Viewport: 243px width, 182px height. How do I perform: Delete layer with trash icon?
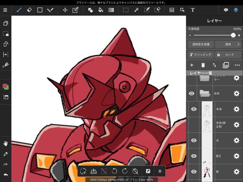pos(203,65)
